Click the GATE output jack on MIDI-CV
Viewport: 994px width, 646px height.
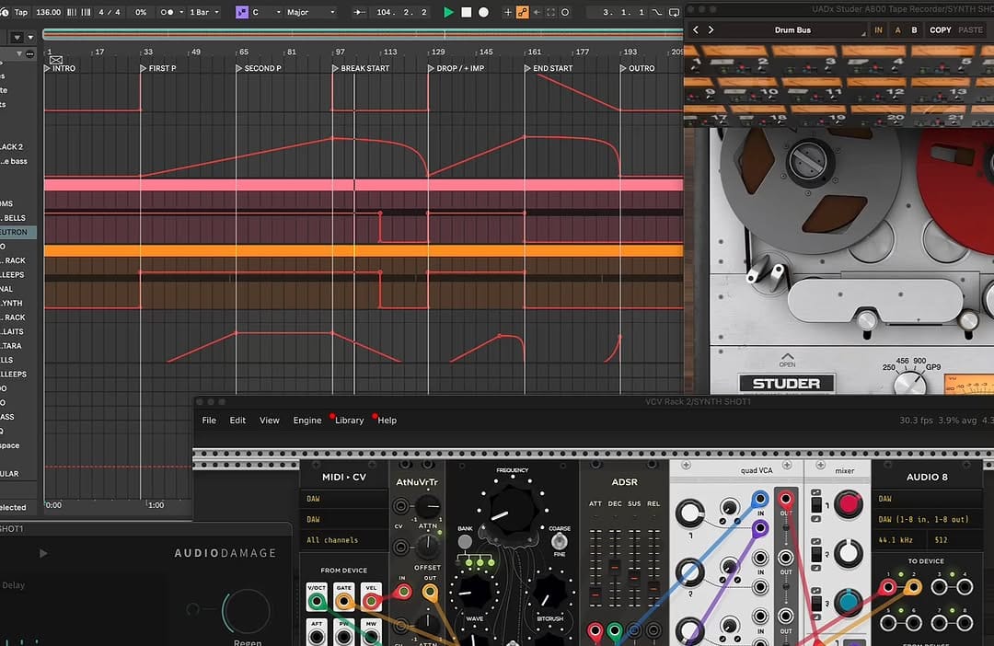pos(344,602)
